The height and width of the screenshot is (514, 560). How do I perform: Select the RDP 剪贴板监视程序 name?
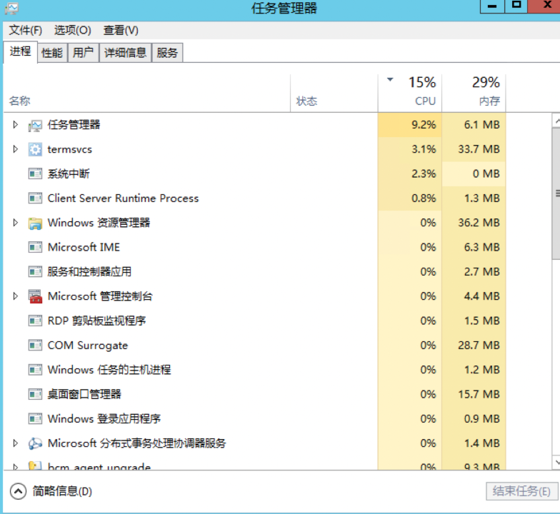tap(96, 321)
